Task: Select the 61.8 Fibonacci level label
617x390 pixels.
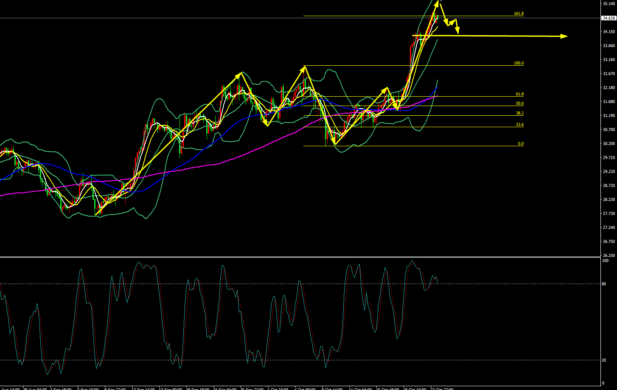Action: [x=520, y=94]
